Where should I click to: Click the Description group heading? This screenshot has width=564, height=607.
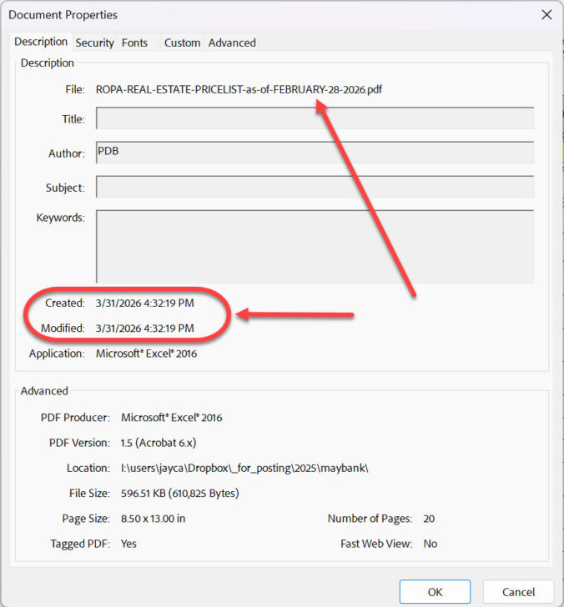click(48, 63)
